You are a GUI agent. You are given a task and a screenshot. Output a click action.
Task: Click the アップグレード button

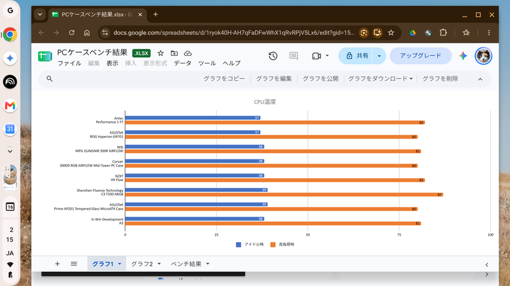point(421,56)
